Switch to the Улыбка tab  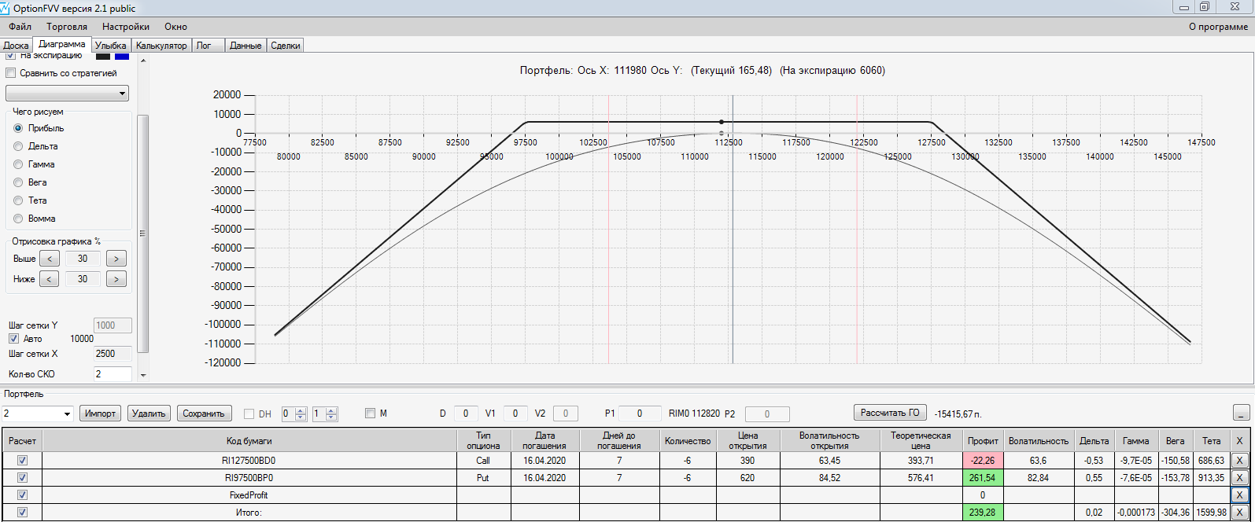pos(110,46)
